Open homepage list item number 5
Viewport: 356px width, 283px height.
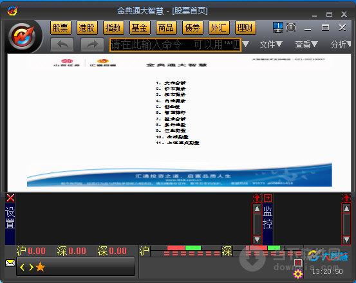click(x=168, y=107)
